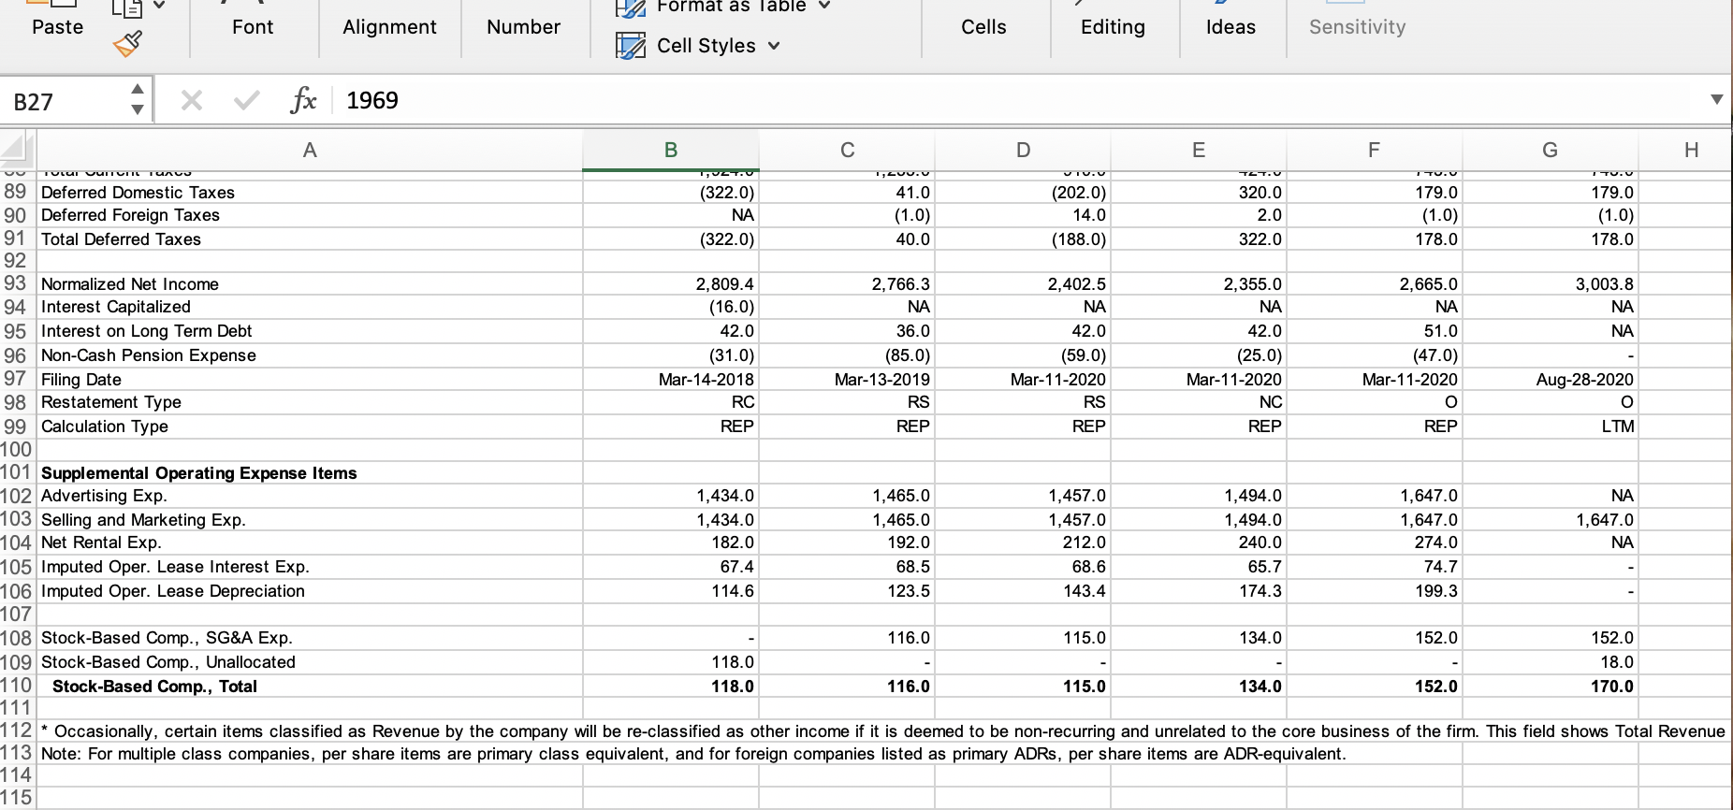The width and height of the screenshot is (1733, 810).
Task: Click Imputed Oper. Lease Interest Exp. label
Action: tap(175, 567)
